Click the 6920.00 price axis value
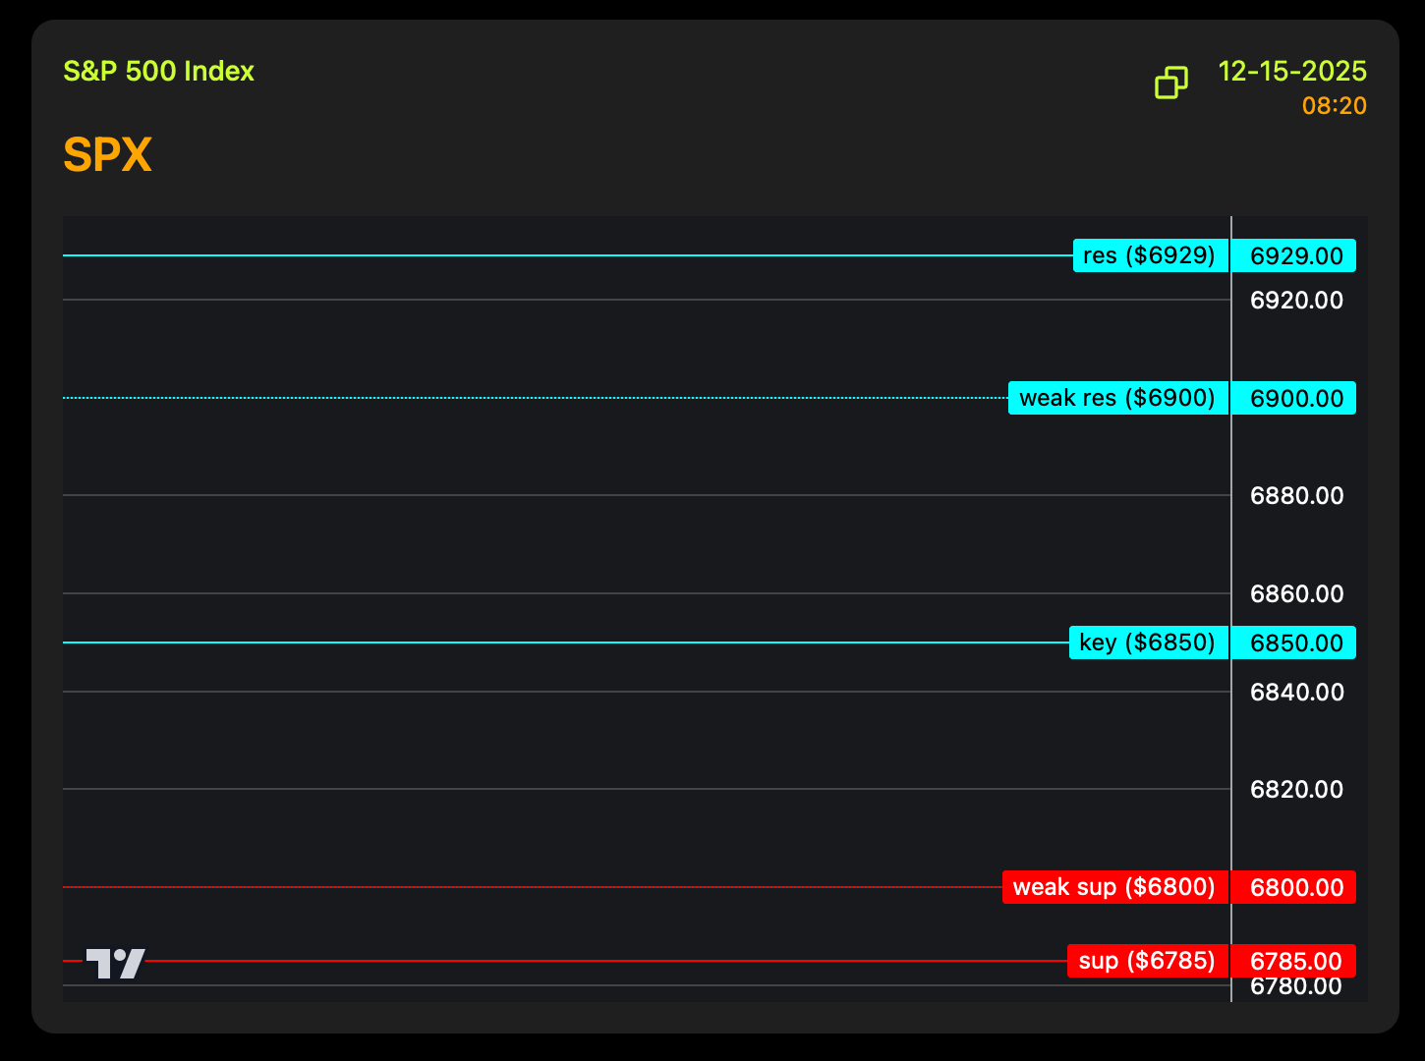Screen dimensions: 1425x1061 click(x=1295, y=301)
